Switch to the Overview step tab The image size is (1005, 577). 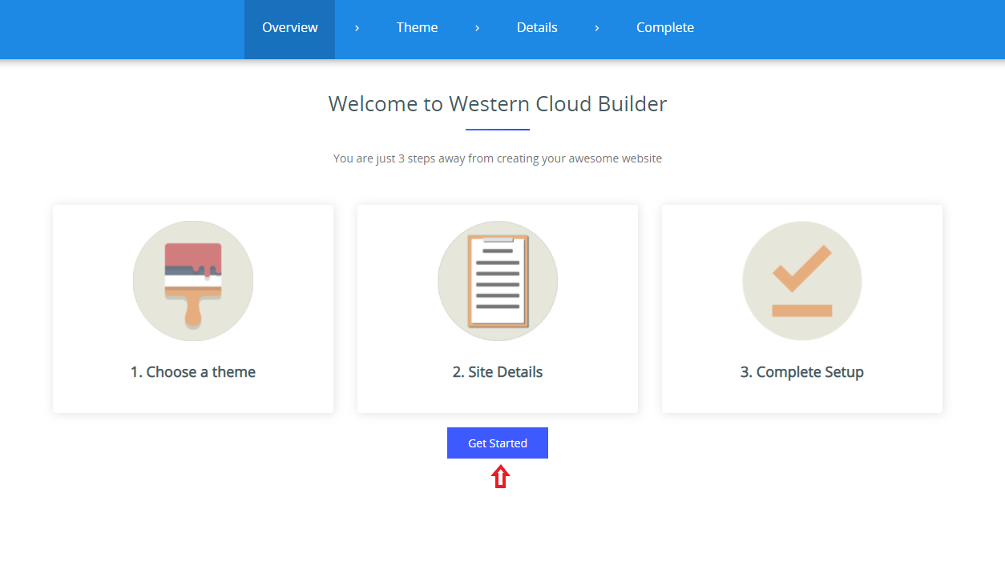click(290, 28)
